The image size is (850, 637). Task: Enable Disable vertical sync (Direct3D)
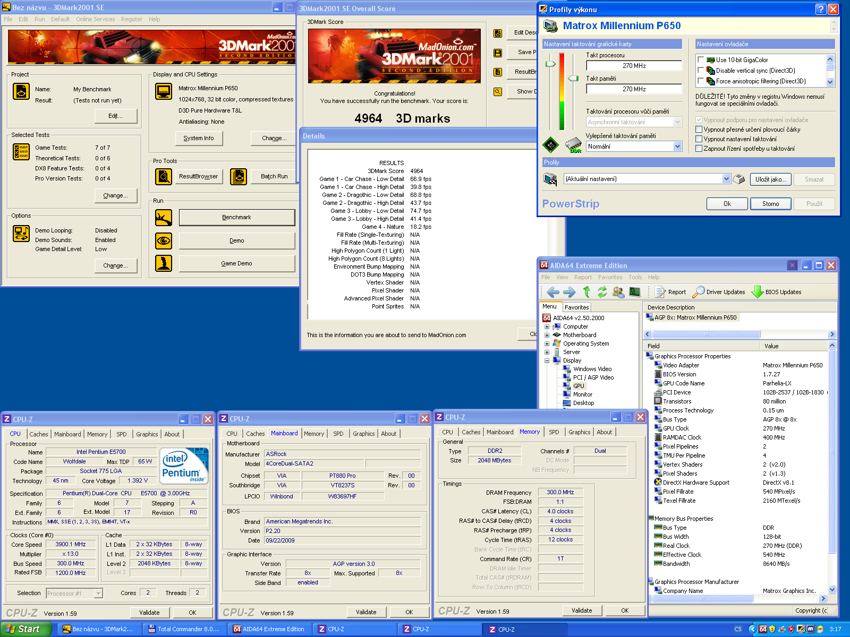click(701, 71)
